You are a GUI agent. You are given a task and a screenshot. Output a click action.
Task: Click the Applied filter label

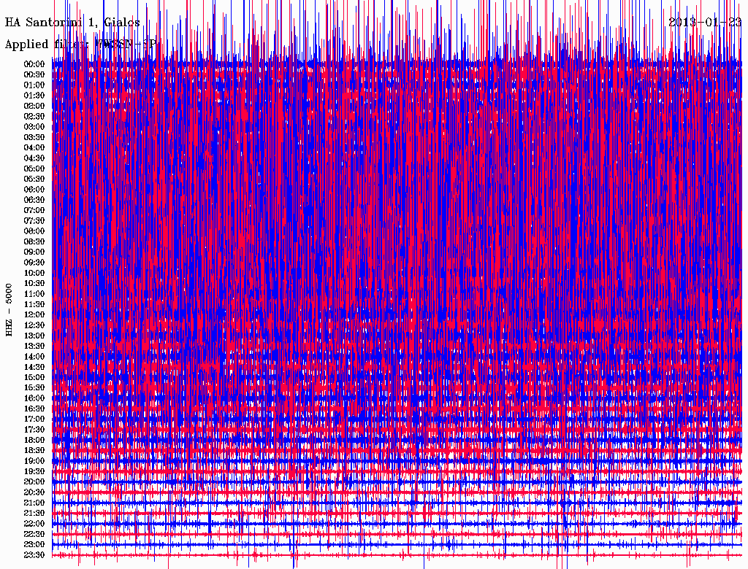[80, 44]
